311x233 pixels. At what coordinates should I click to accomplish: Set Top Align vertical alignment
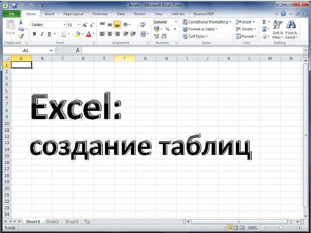coord(102,24)
